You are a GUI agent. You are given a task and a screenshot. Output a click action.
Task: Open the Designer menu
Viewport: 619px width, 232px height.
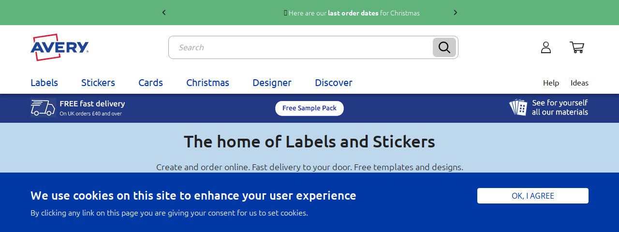(272, 83)
